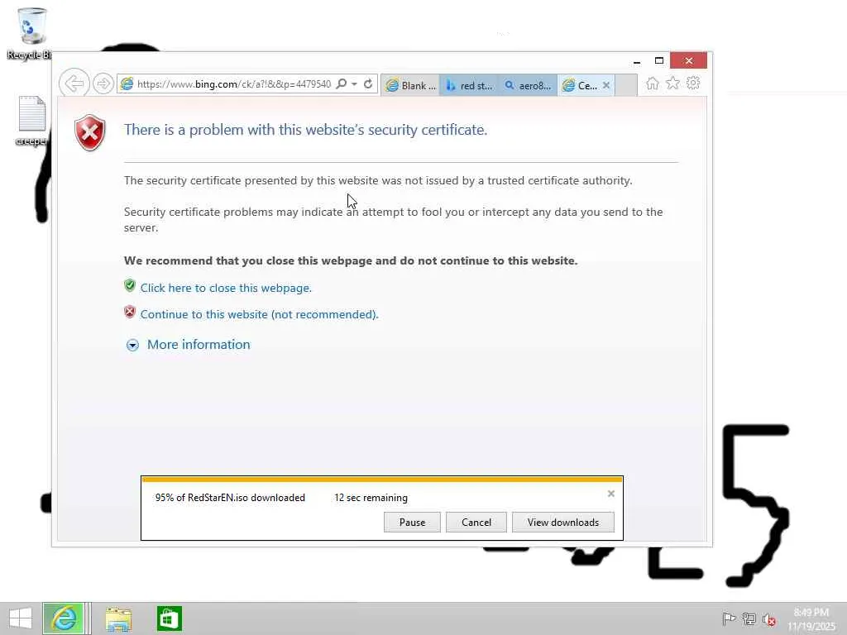Open the Tools gear icon
Screen dimensions: 847x635
[693, 84]
